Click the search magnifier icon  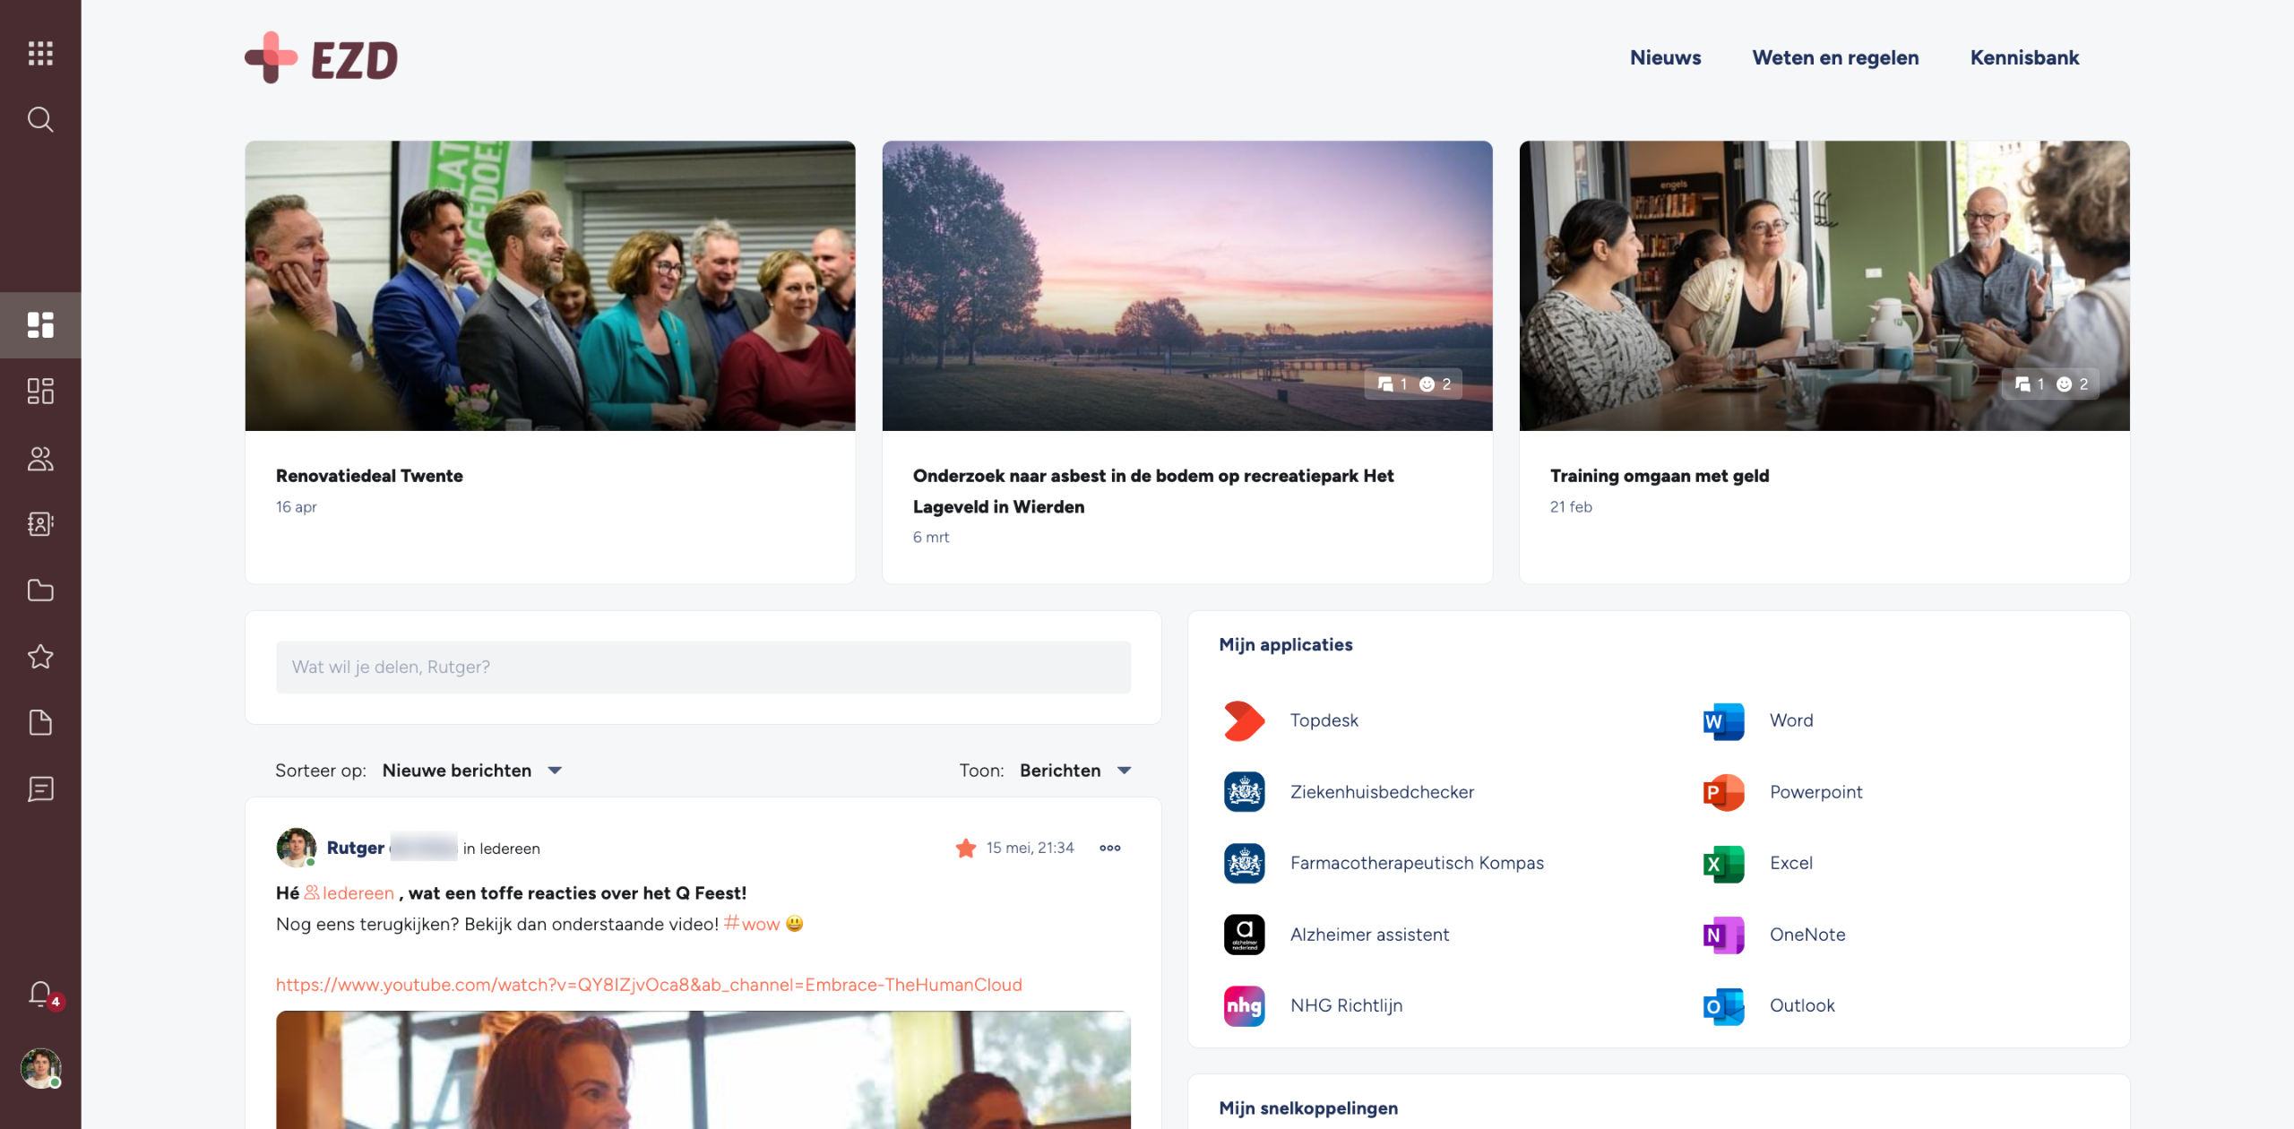coord(40,119)
